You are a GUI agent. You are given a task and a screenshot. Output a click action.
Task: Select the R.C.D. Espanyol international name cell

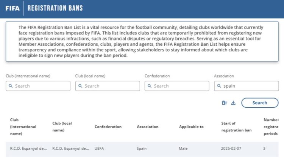[29, 149]
